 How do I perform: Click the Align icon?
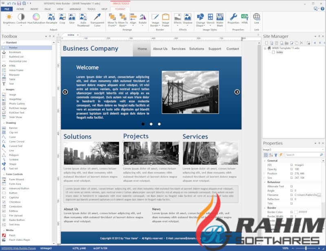133,17
